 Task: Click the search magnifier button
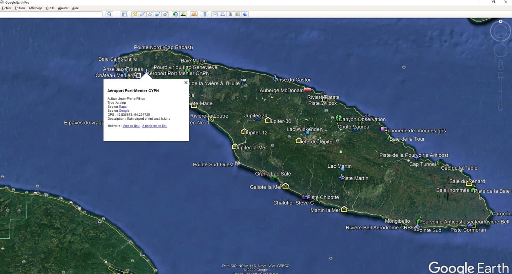pos(109,14)
